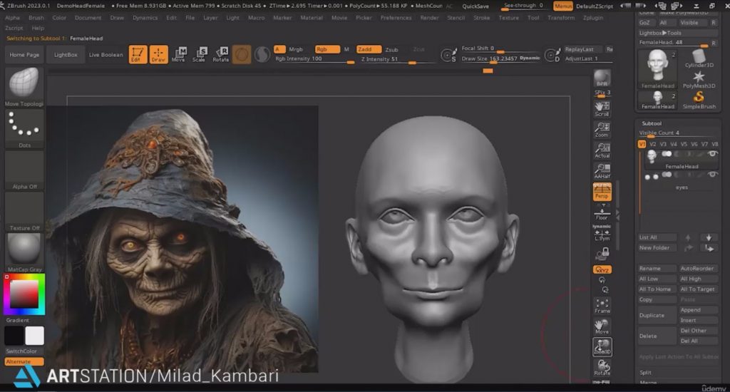Screen dimensions: 730x392
Task: Open the Zplugin menu
Action: (x=592, y=18)
